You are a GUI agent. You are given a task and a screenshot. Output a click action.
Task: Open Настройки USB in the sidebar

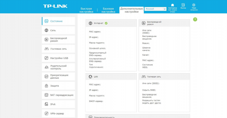point(58,58)
